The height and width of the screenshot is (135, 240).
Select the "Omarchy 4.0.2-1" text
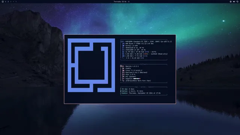tap(132, 66)
